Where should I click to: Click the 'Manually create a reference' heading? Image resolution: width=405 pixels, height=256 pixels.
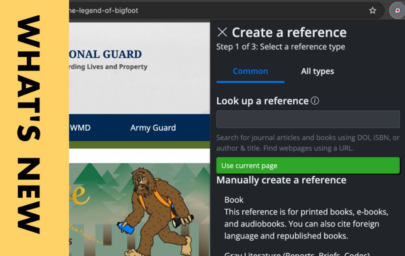[x=281, y=180]
